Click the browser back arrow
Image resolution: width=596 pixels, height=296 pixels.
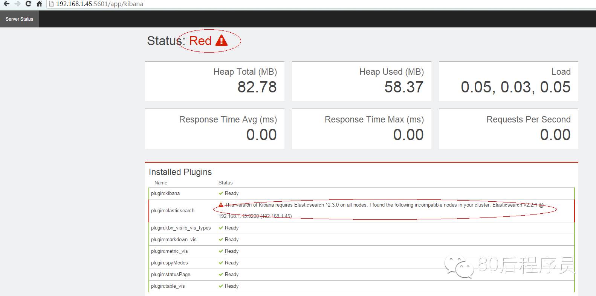pos(6,4)
